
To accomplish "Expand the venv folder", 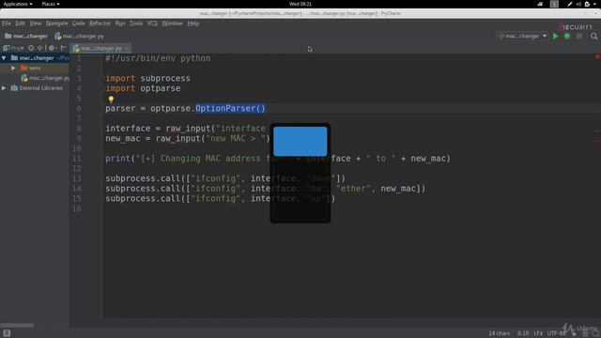I will tap(13, 68).
